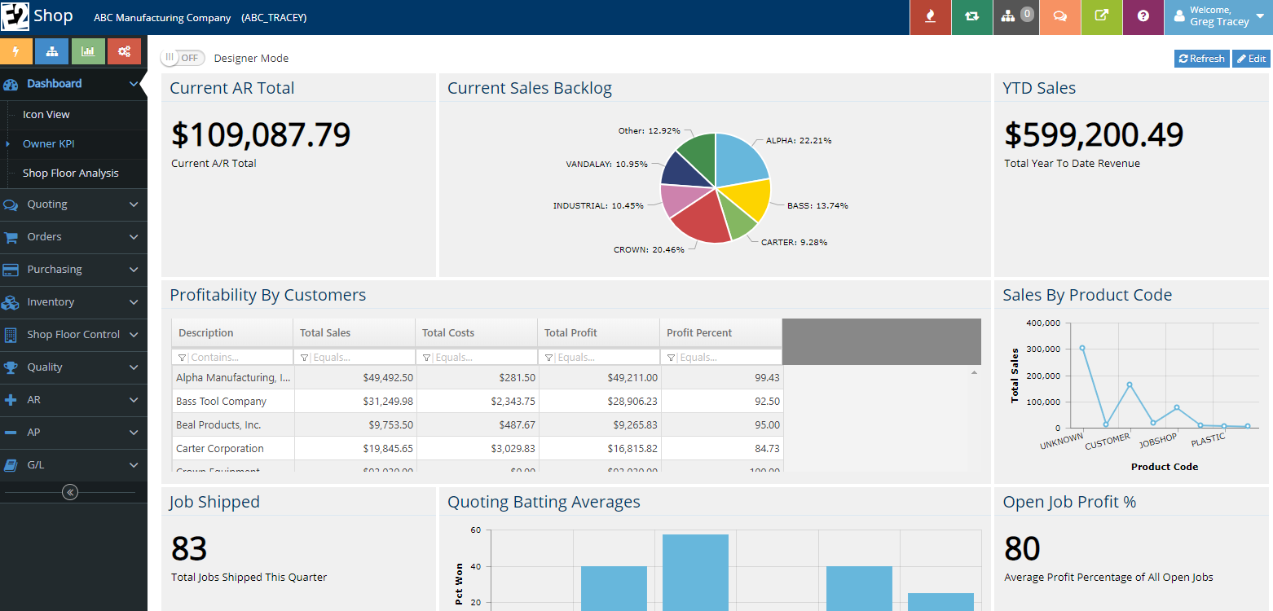The height and width of the screenshot is (611, 1273).
Task: Open the blue workflow hierarchy icon
Action: click(x=52, y=51)
